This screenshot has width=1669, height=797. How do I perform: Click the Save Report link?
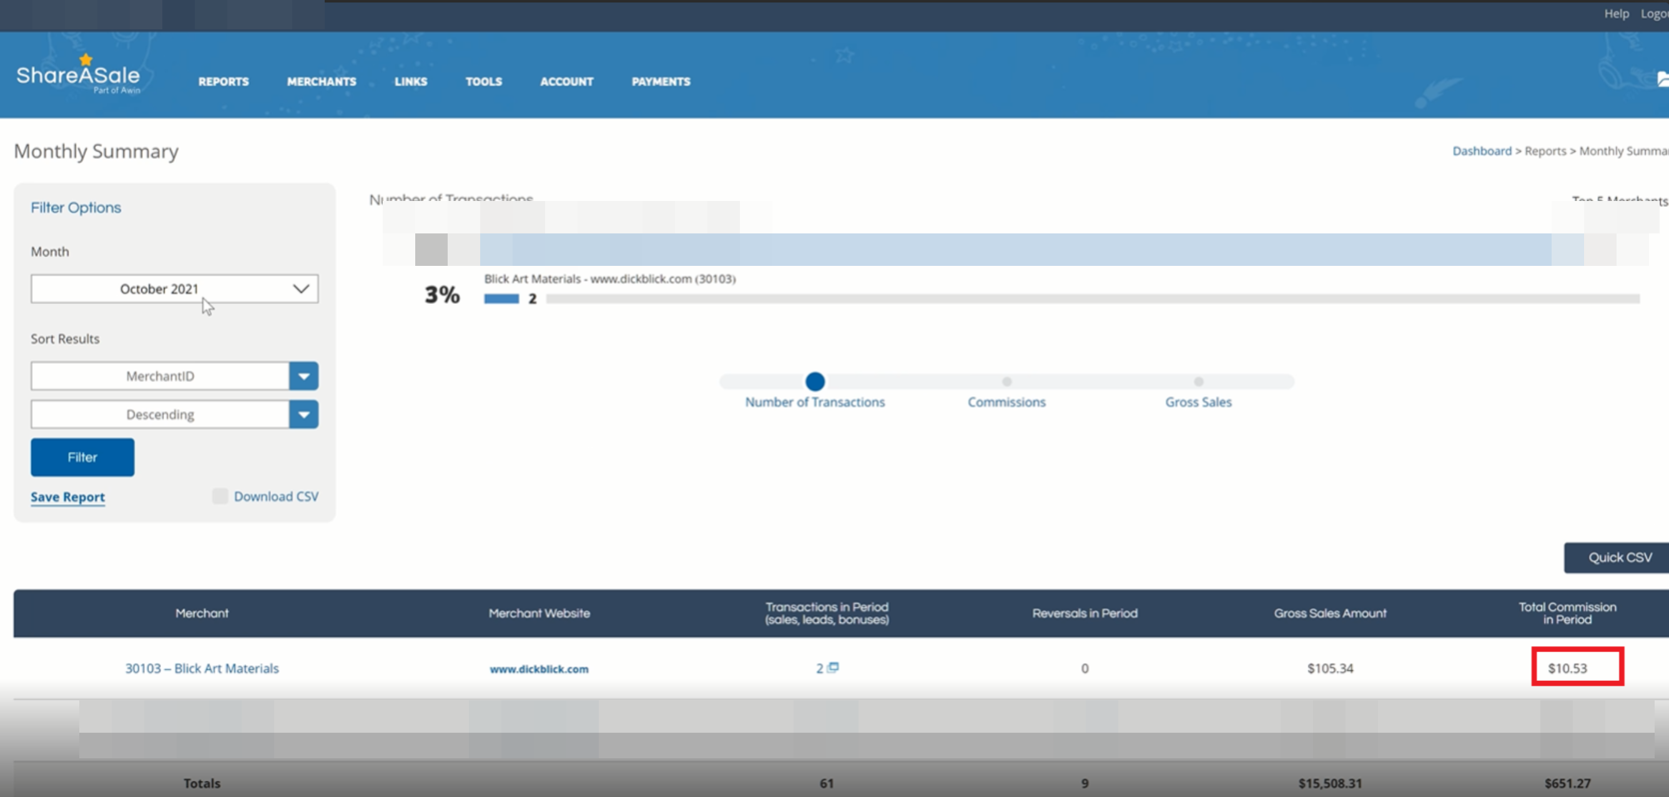pyautogui.click(x=67, y=497)
